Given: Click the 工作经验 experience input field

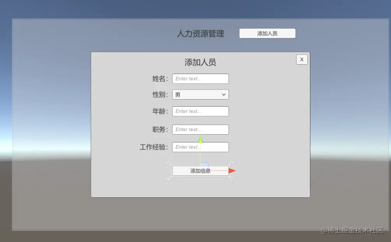Looking at the screenshot, I should click(x=200, y=147).
